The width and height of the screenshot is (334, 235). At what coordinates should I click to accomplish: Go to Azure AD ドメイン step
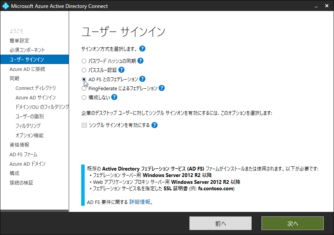coord(27,164)
